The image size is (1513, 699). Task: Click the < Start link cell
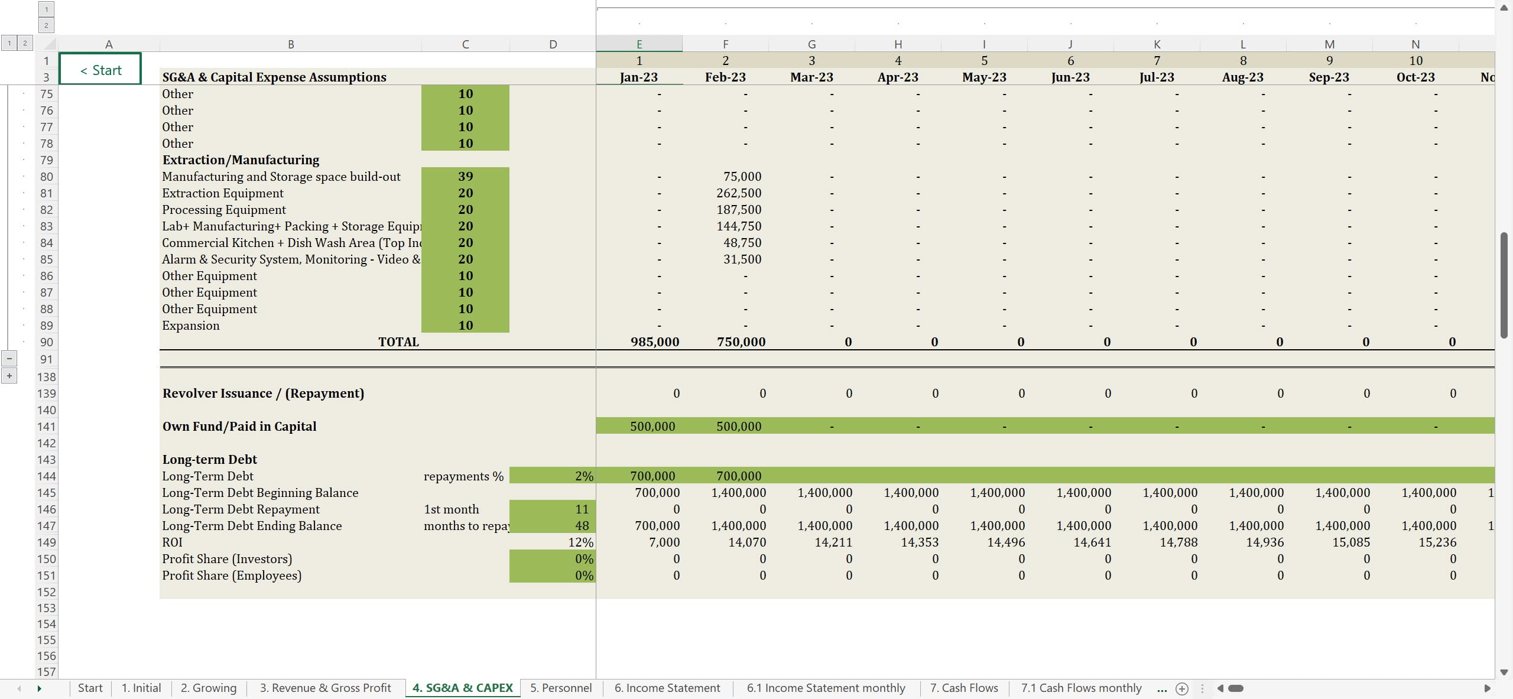pyautogui.click(x=100, y=70)
